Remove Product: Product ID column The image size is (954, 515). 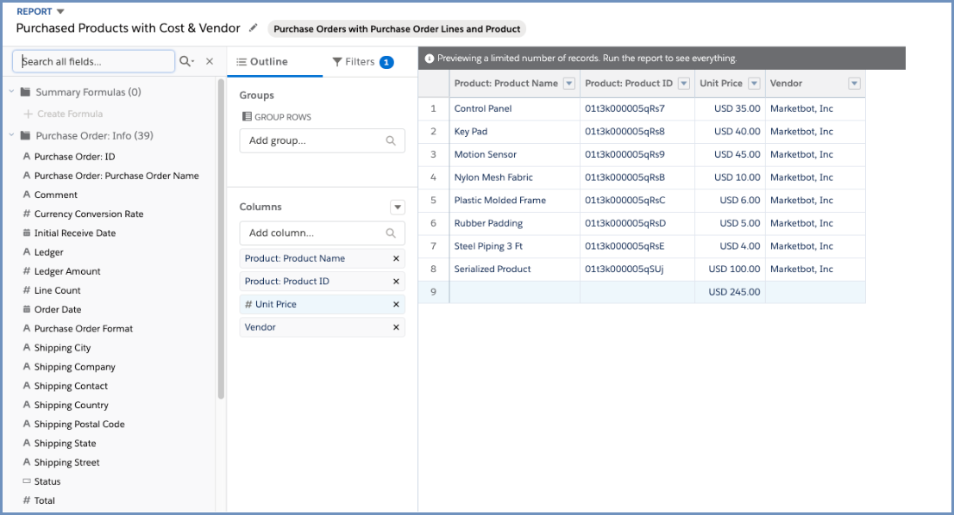pyautogui.click(x=396, y=282)
